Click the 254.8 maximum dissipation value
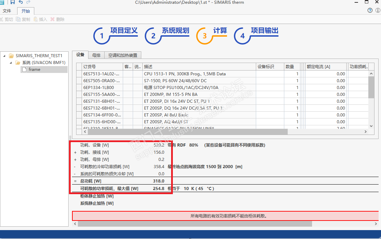This screenshot has height=239, width=381. (x=159, y=189)
